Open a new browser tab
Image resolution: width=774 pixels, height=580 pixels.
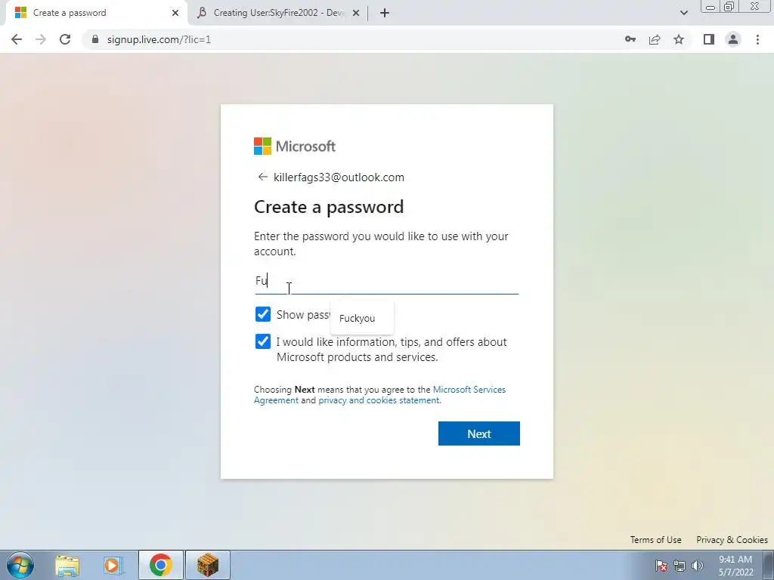pyautogui.click(x=385, y=13)
